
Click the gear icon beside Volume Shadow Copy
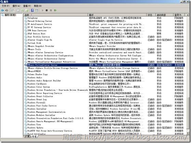pos(26,74)
